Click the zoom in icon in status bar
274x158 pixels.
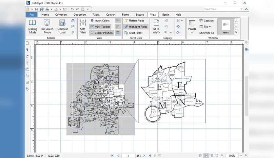246,155
